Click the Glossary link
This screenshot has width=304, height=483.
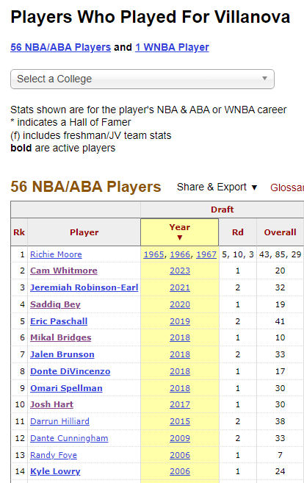coord(287,187)
